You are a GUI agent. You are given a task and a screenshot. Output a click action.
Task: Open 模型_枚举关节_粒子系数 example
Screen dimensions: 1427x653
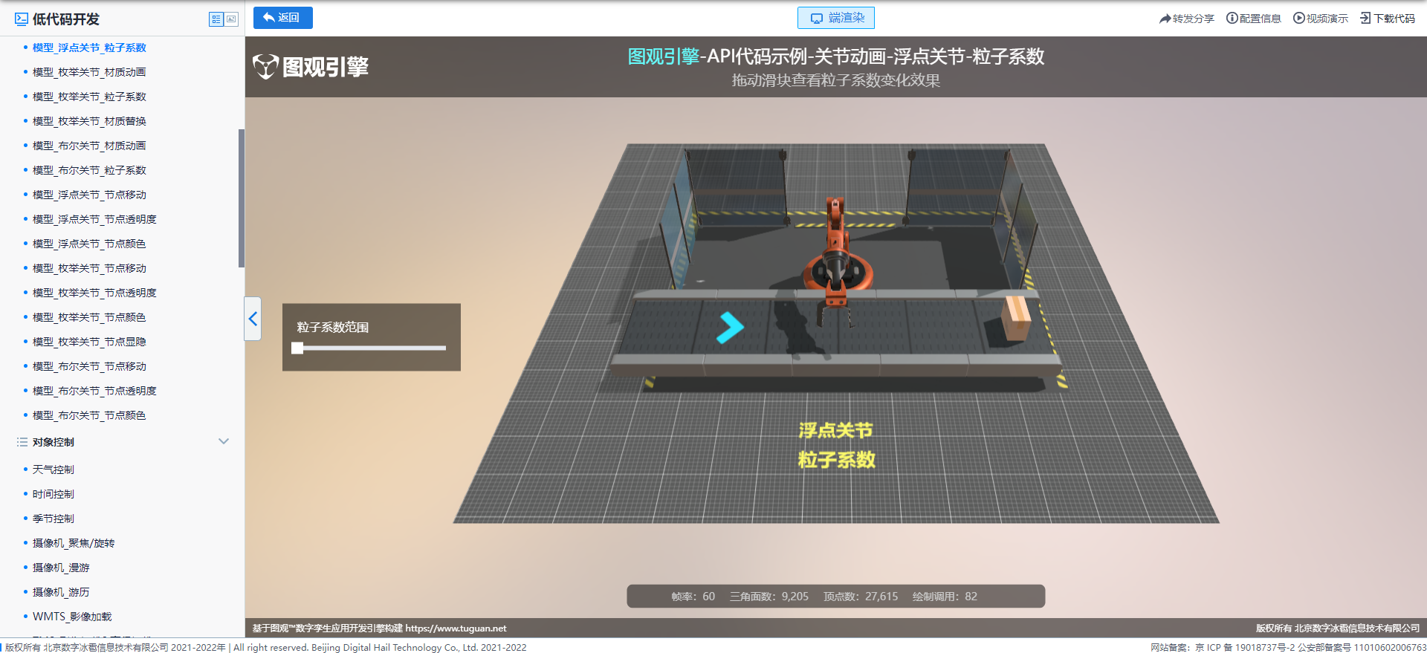point(89,97)
